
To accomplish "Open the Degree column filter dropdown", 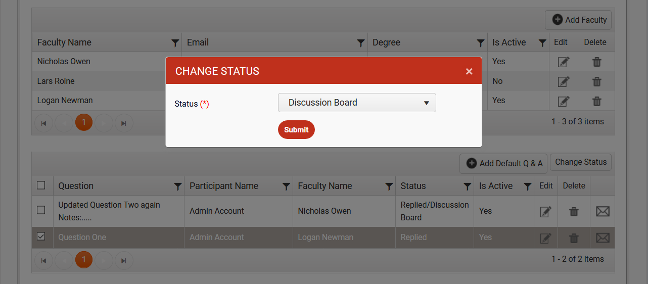I will 481,43.
